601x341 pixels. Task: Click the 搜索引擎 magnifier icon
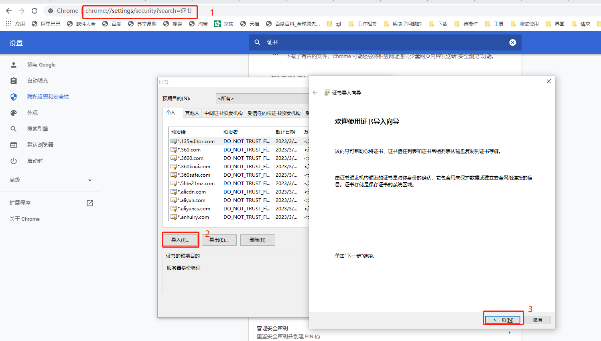click(14, 129)
